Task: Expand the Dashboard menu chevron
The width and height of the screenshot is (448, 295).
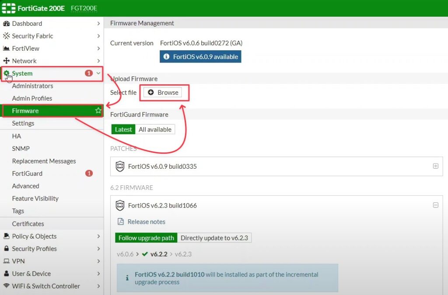Action: [98, 24]
